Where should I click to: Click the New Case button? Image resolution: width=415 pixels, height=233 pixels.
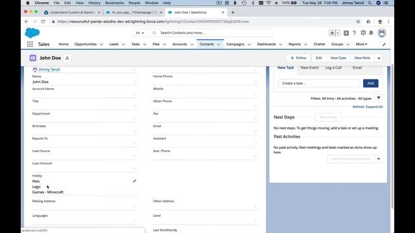[x=338, y=58]
